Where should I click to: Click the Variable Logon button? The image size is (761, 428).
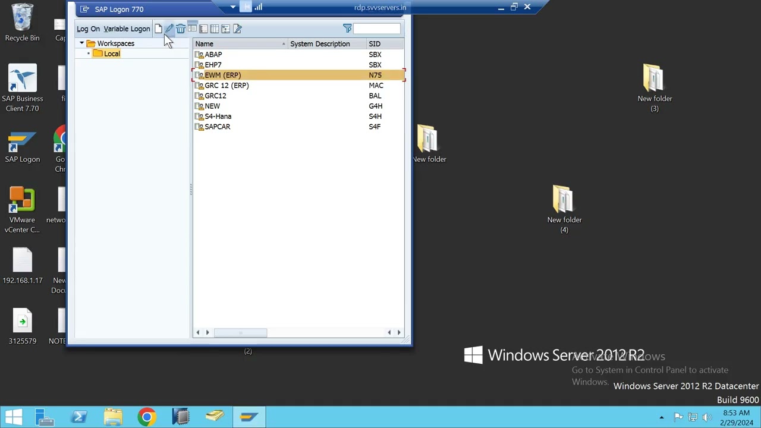click(127, 29)
